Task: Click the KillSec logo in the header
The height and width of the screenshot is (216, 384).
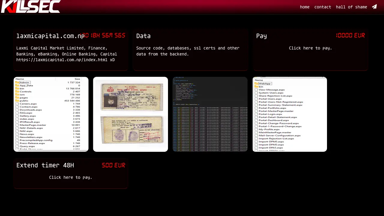Action: (31, 7)
